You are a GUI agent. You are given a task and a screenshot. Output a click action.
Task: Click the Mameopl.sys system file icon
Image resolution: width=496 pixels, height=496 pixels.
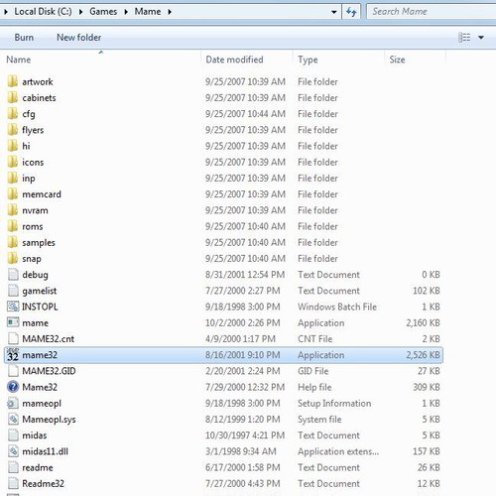point(13,420)
